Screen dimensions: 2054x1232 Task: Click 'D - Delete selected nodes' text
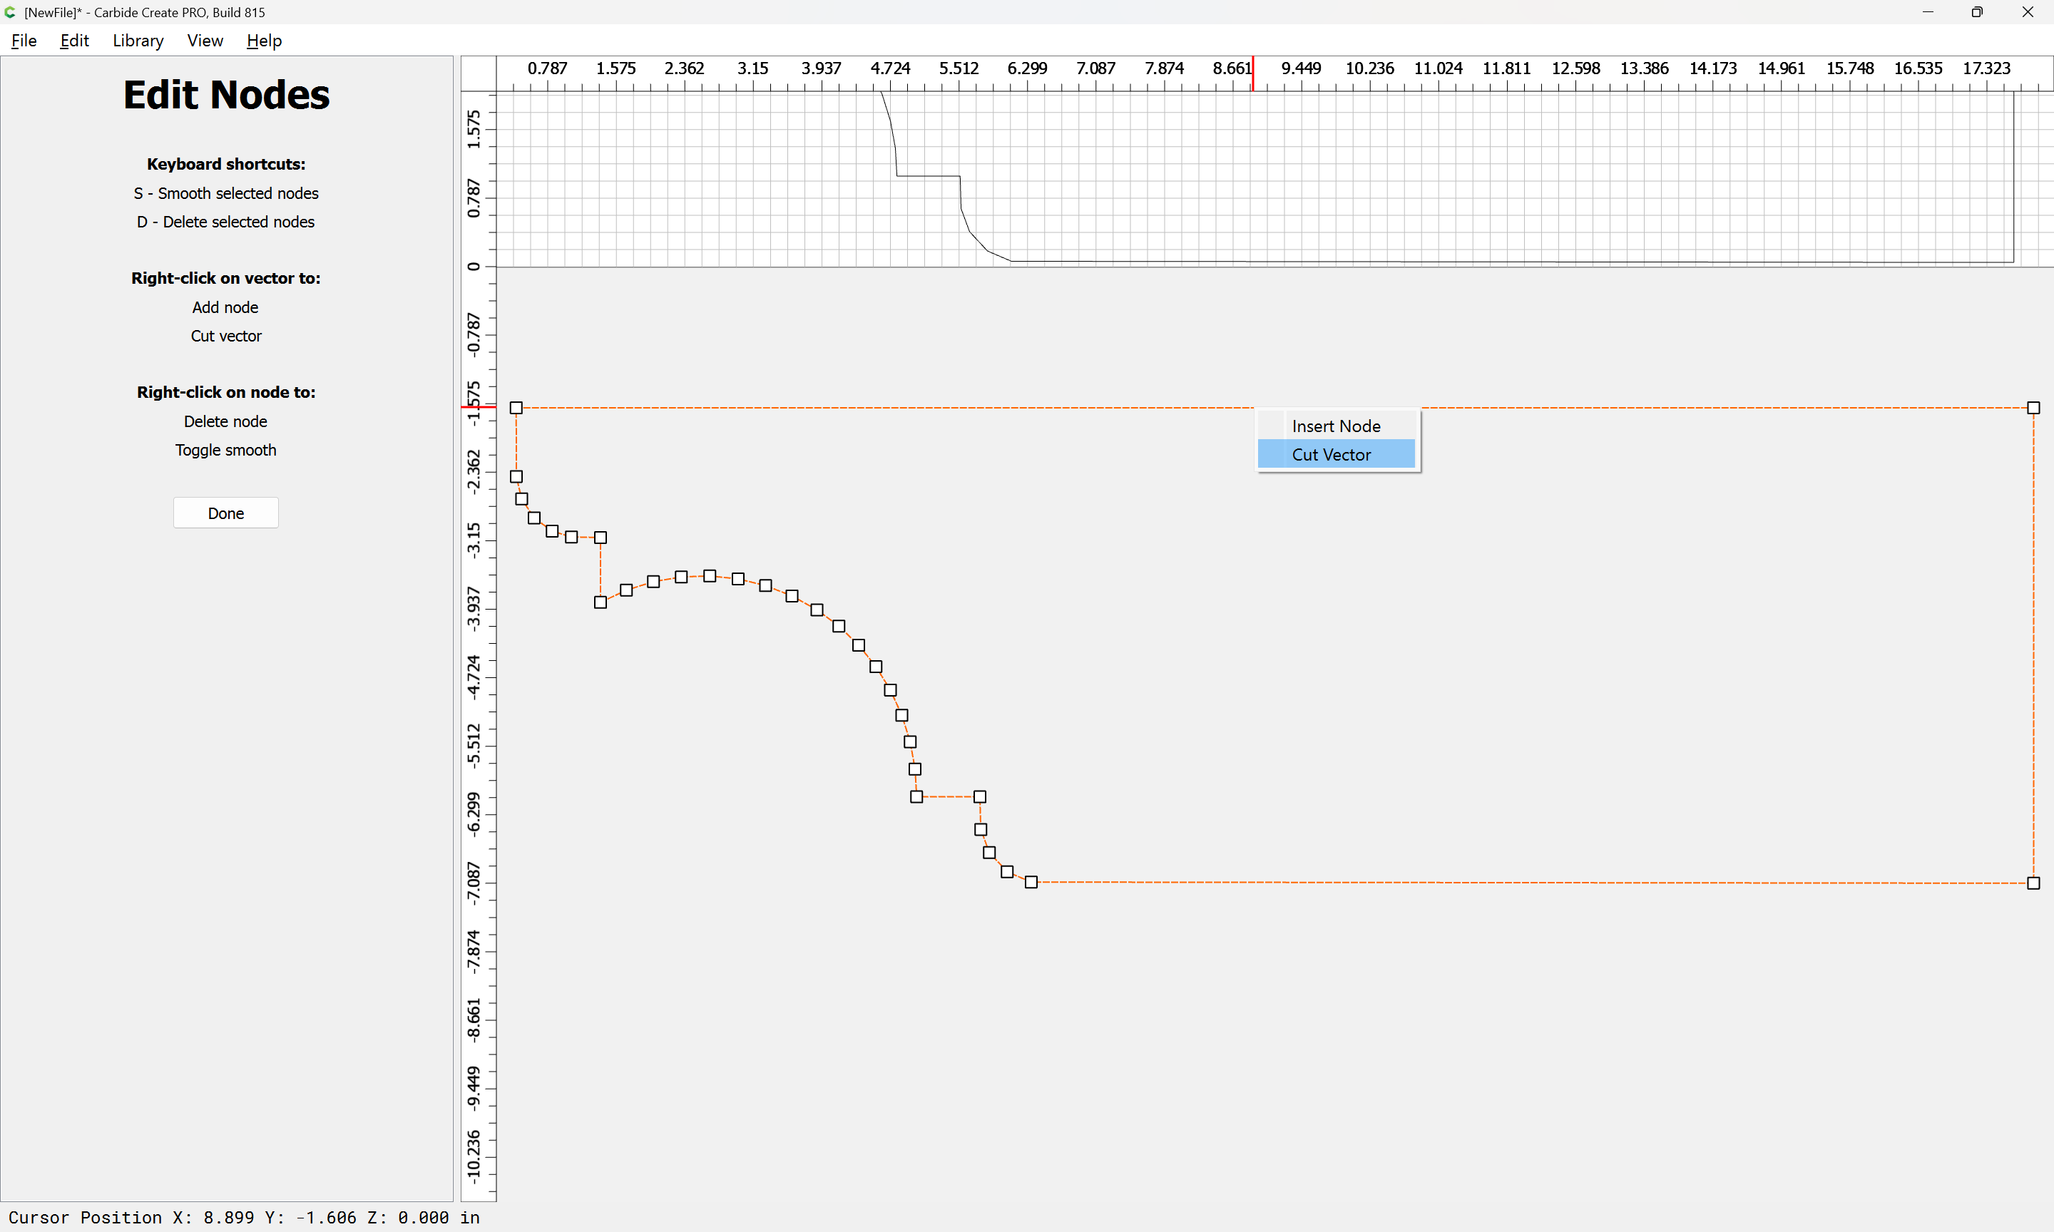(226, 222)
